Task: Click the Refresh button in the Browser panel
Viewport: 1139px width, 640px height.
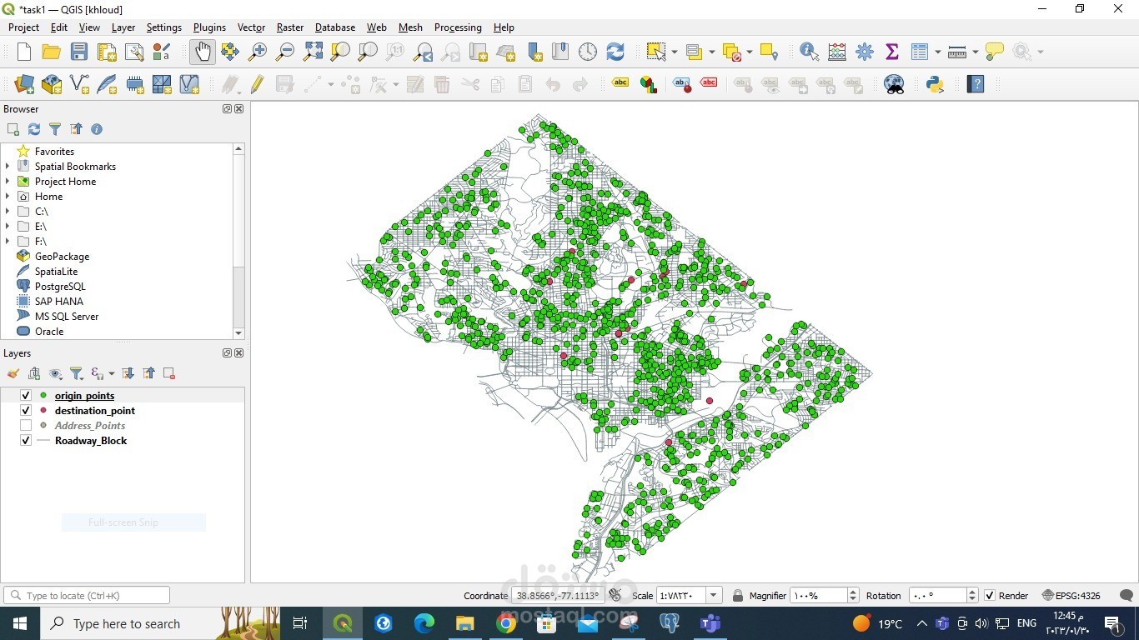Action: [x=33, y=129]
